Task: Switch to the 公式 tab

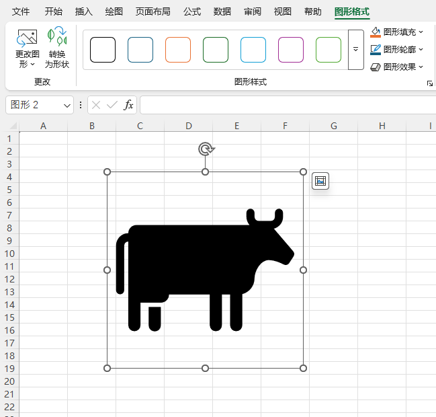Action: click(x=192, y=11)
